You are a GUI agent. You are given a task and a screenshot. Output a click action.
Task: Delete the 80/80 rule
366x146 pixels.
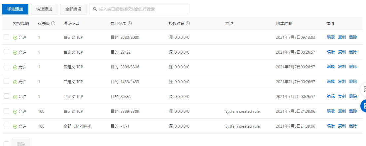click(x=353, y=96)
